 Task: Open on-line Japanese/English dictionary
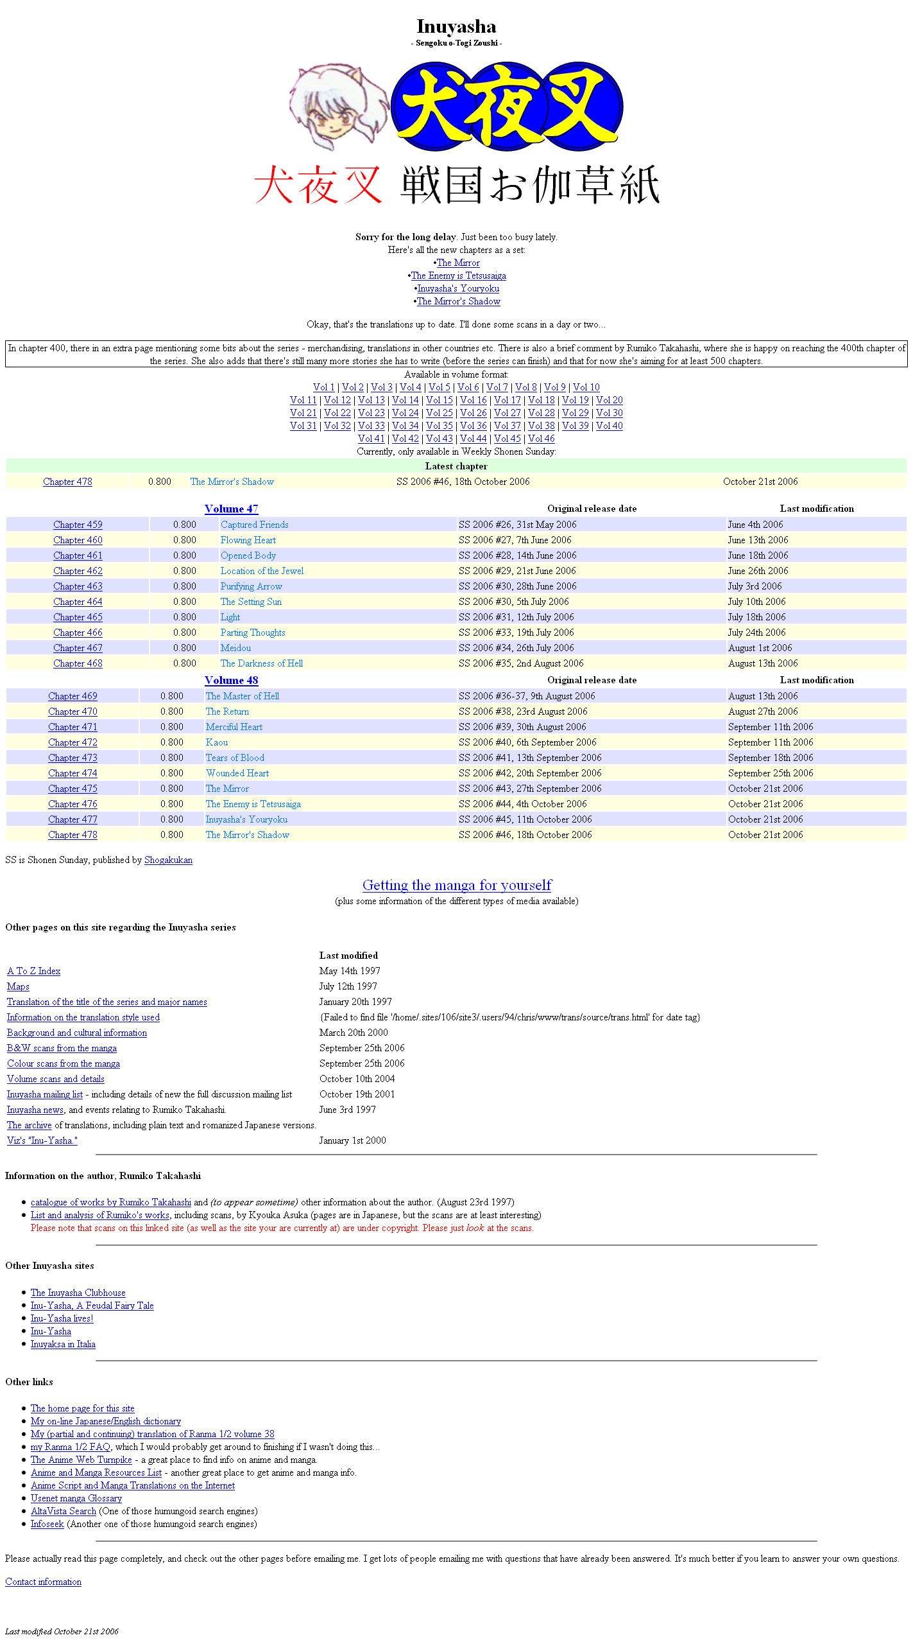pyautogui.click(x=106, y=1421)
